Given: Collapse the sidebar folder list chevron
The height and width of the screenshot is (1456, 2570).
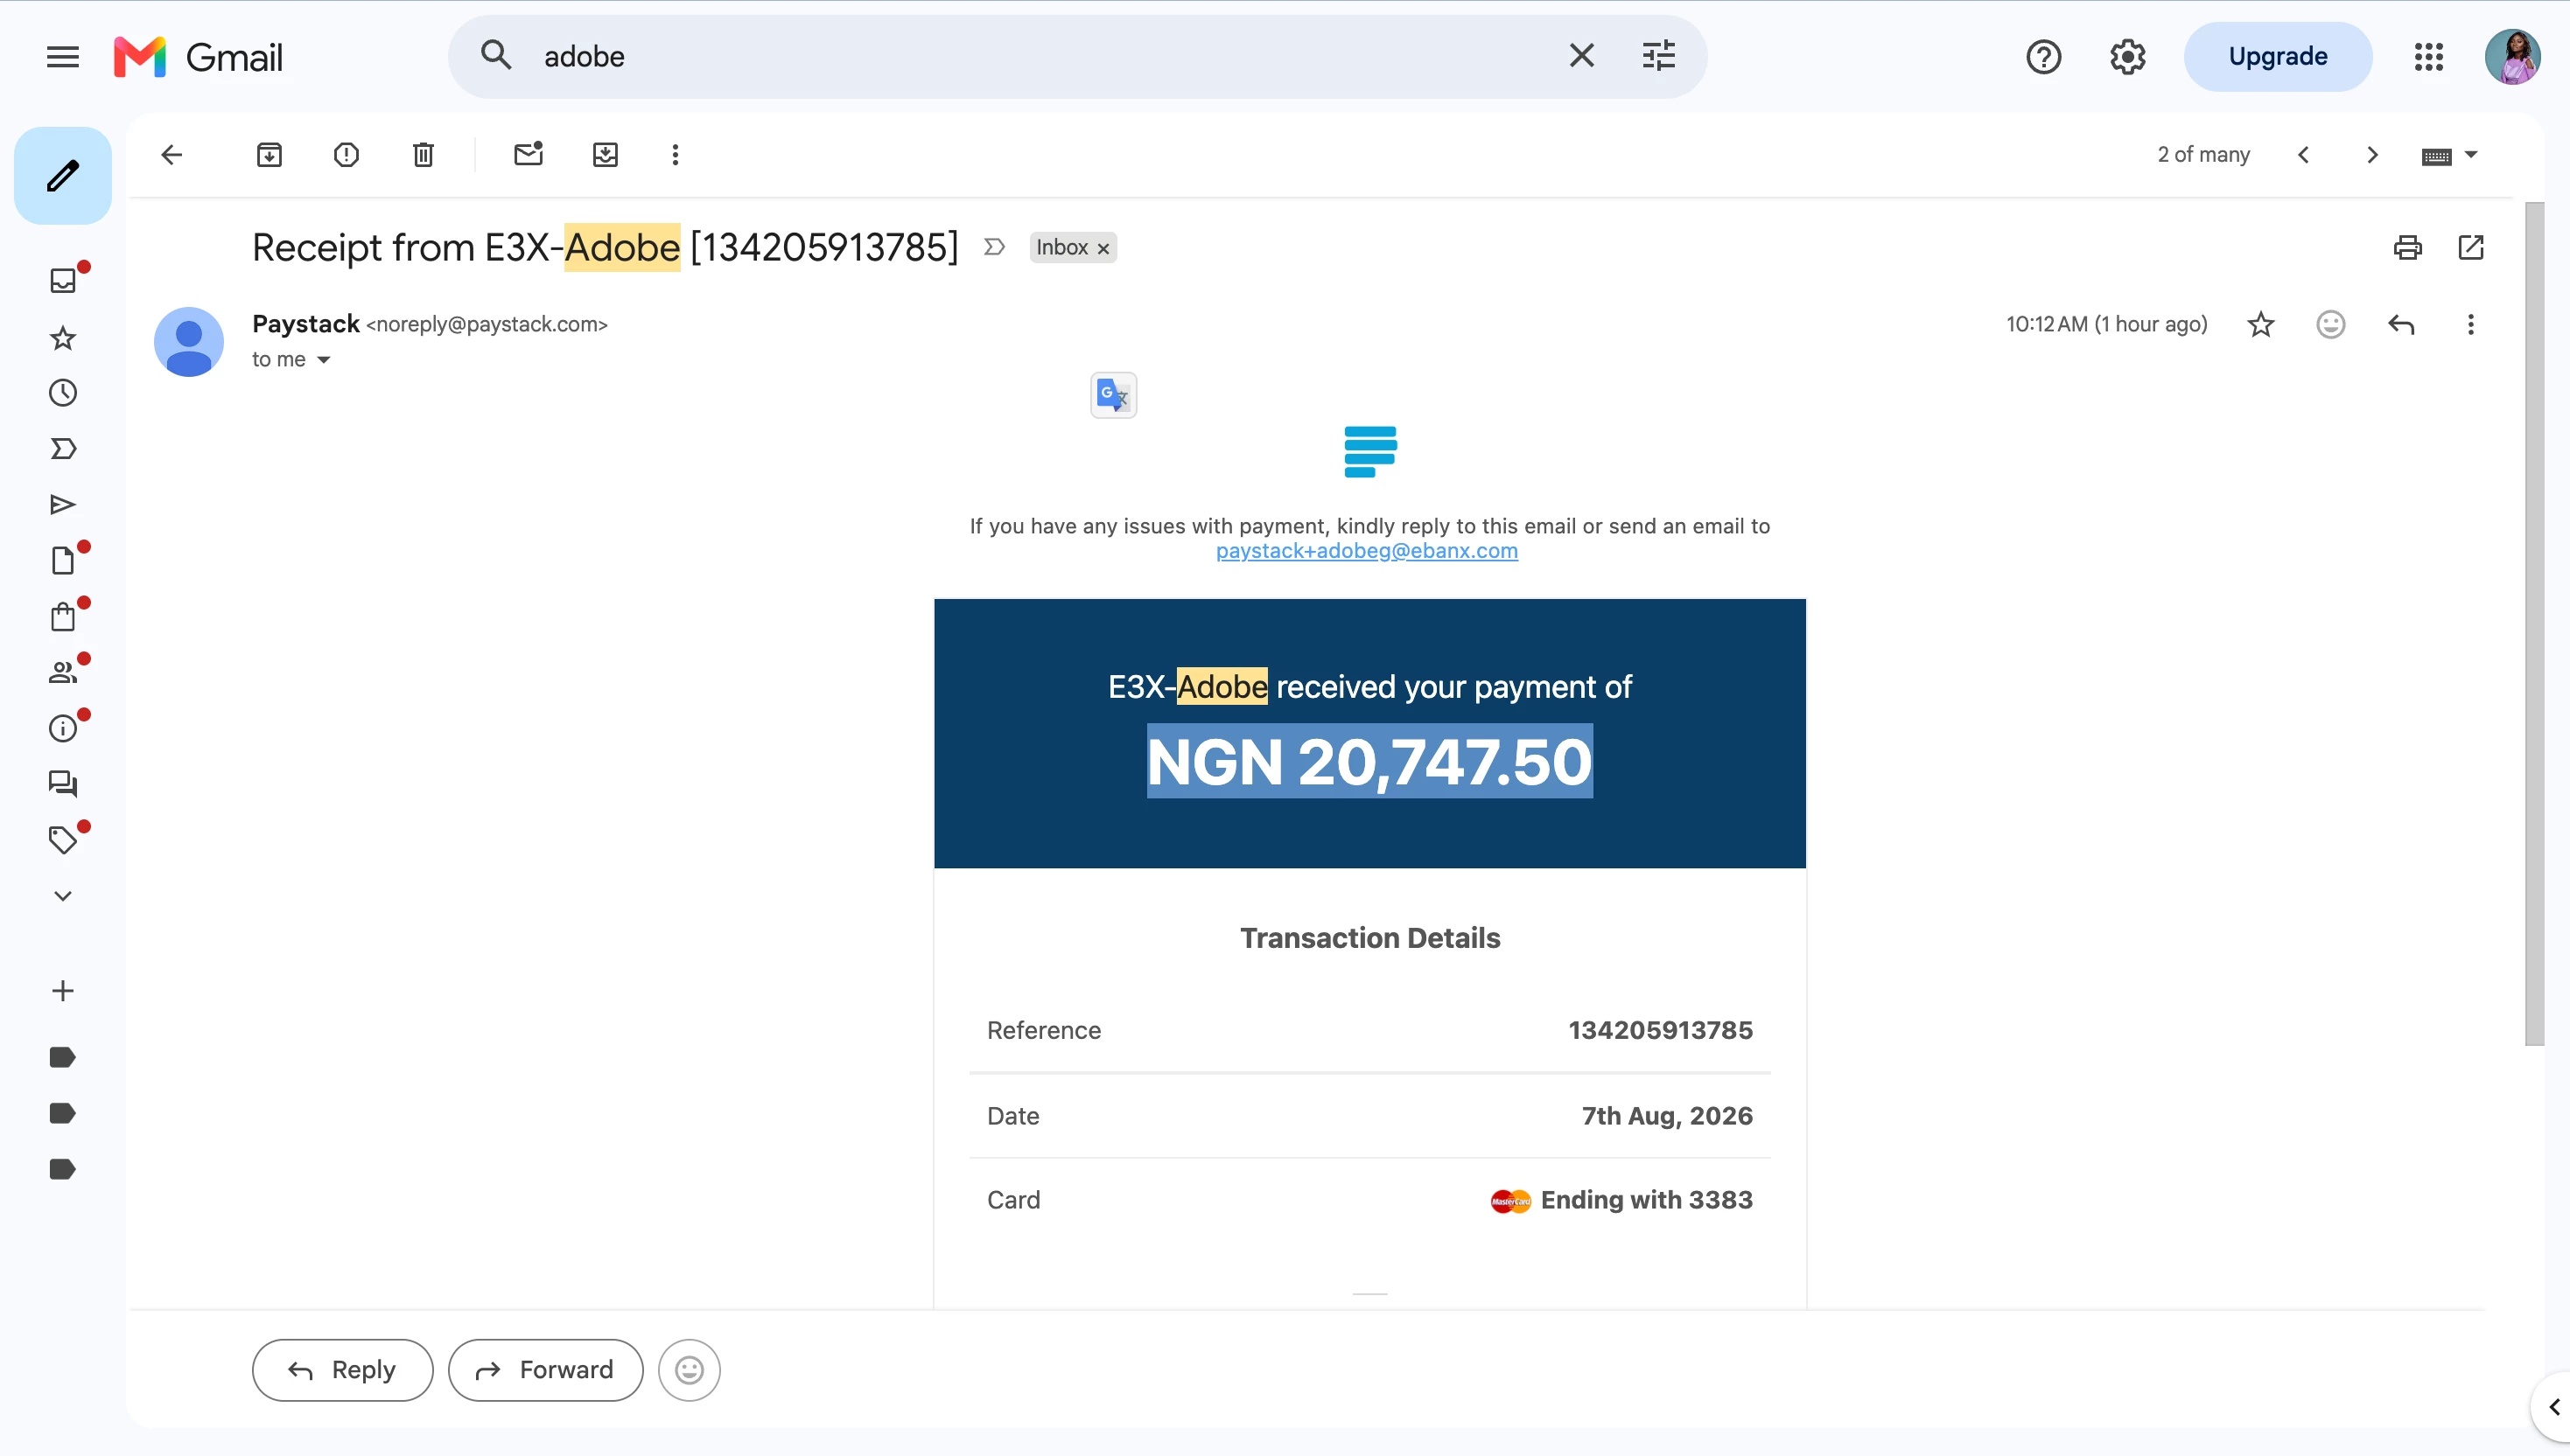Looking at the screenshot, I should click(x=63, y=896).
